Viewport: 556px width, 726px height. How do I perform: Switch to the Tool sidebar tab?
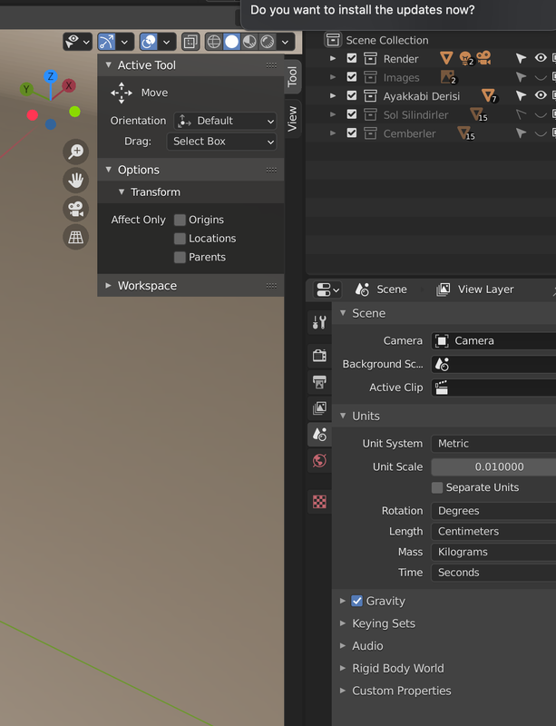[293, 76]
